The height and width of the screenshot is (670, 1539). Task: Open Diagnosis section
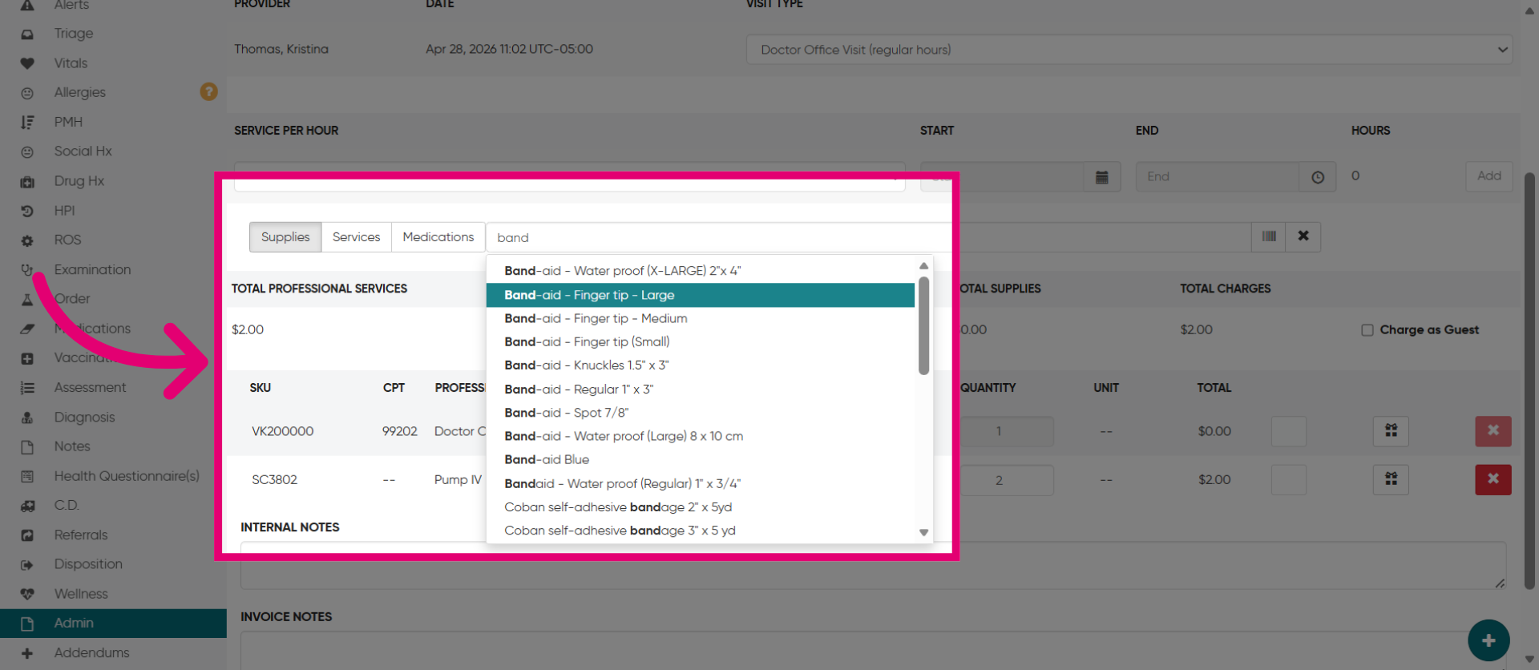coord(84,417)
